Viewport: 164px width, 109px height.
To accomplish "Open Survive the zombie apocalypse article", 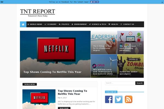I will 130,66.
